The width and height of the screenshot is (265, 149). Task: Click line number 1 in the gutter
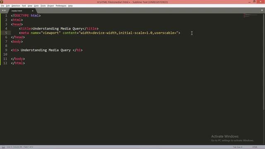pos(6,16)
